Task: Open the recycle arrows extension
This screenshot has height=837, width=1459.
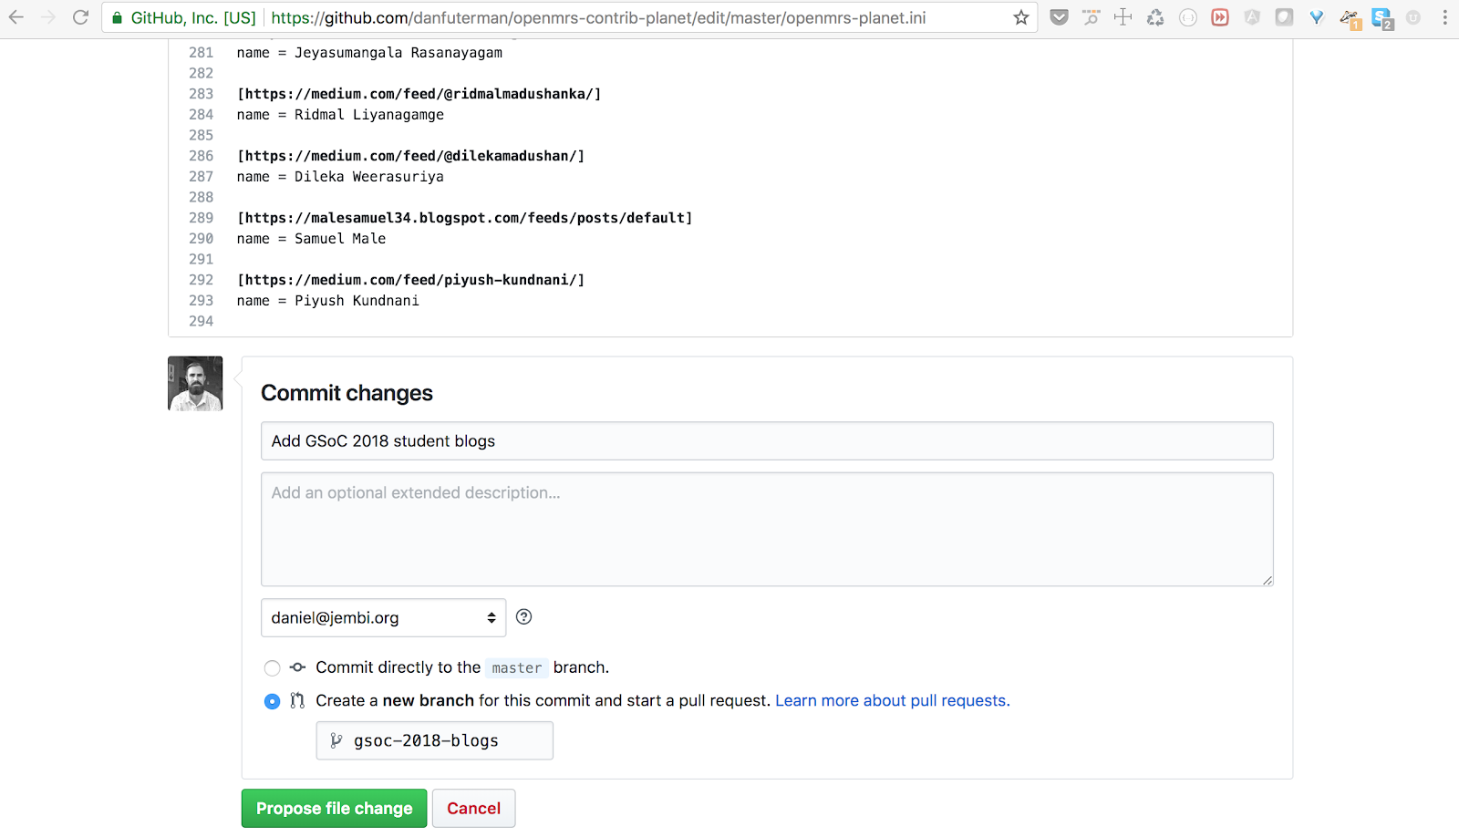Action: [1155, 17]
